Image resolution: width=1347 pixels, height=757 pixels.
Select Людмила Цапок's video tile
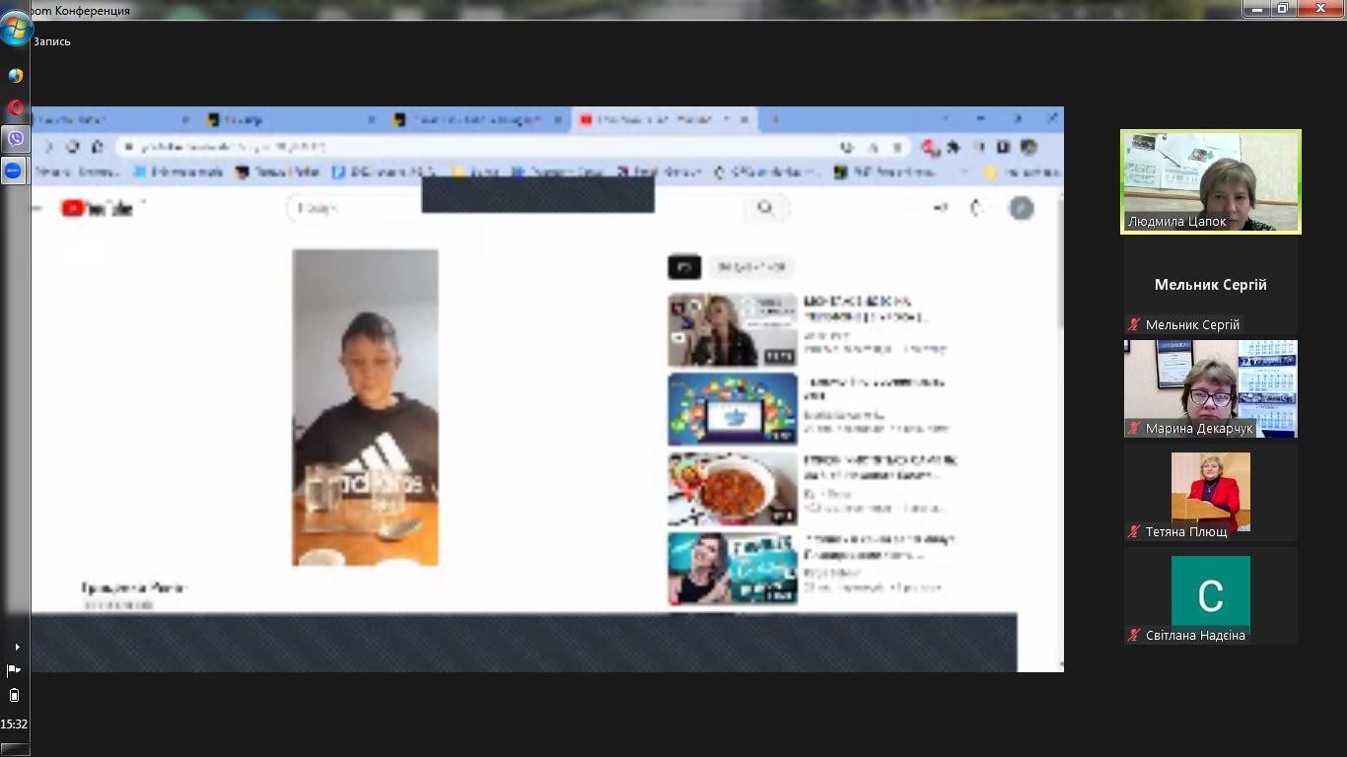pyautogui.click(x=1211, y=182)
